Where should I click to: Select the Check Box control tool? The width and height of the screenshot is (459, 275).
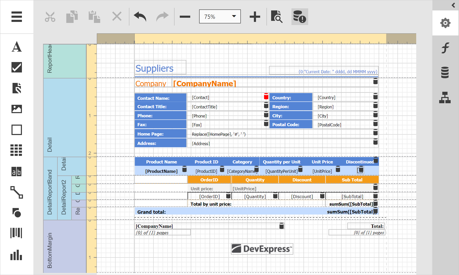coord(17,67)
